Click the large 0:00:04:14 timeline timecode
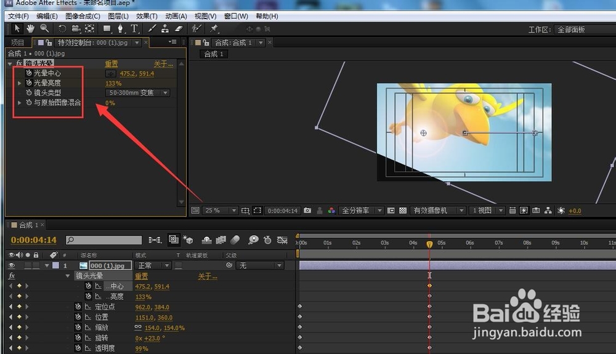The width and height of the screenshot is (616, 354). 34,239
